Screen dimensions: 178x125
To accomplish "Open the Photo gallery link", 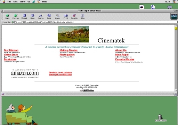I will tap(67, 55).
